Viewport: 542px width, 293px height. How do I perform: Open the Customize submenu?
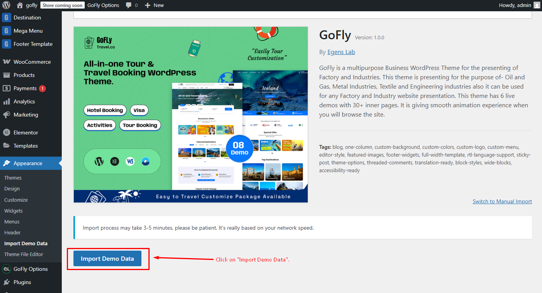(x=16, y=200)
